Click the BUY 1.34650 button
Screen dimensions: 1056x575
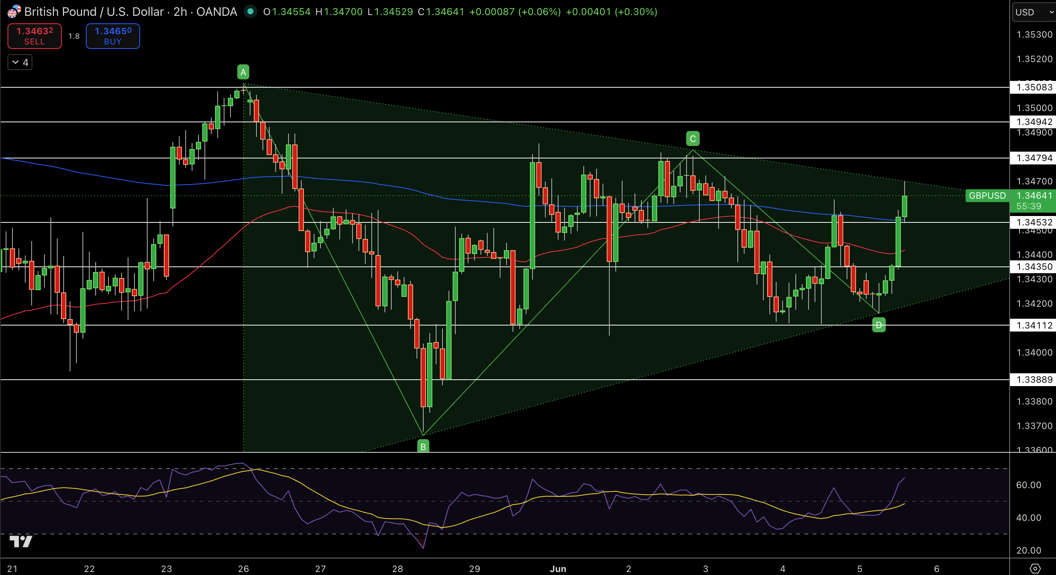click(x=113, y=36)
